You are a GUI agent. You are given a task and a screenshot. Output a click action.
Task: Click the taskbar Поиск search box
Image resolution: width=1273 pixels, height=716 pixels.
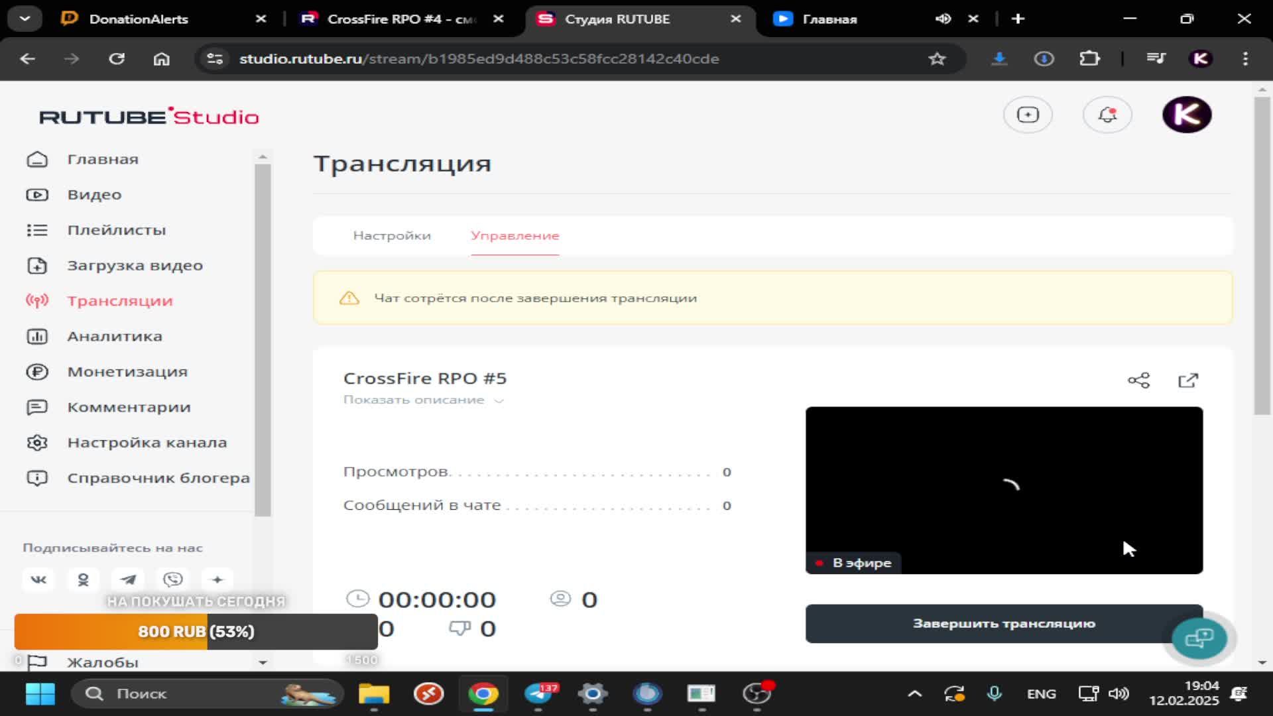[x=207, y=694]
